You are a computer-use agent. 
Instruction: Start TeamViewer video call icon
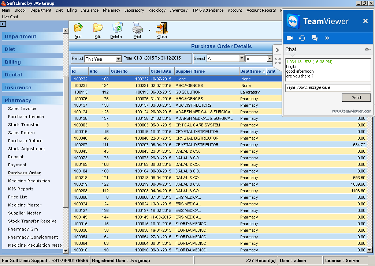pos(290,38)
